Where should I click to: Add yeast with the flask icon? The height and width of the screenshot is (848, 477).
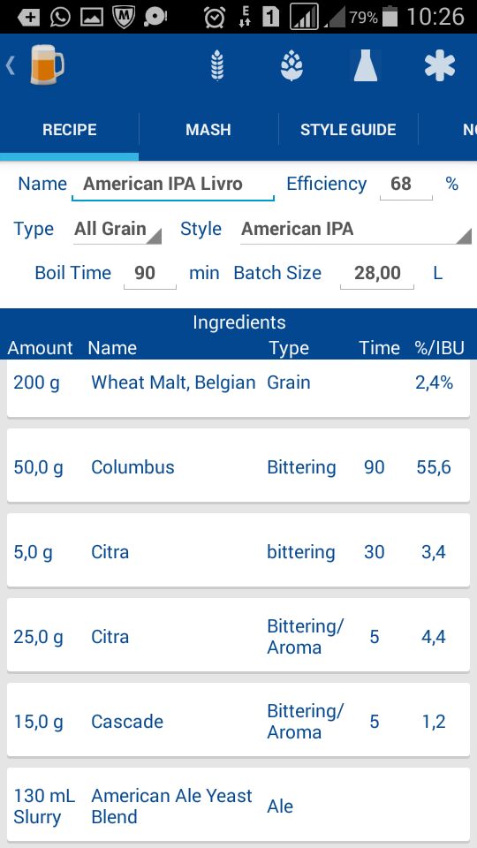pos(366,66)
